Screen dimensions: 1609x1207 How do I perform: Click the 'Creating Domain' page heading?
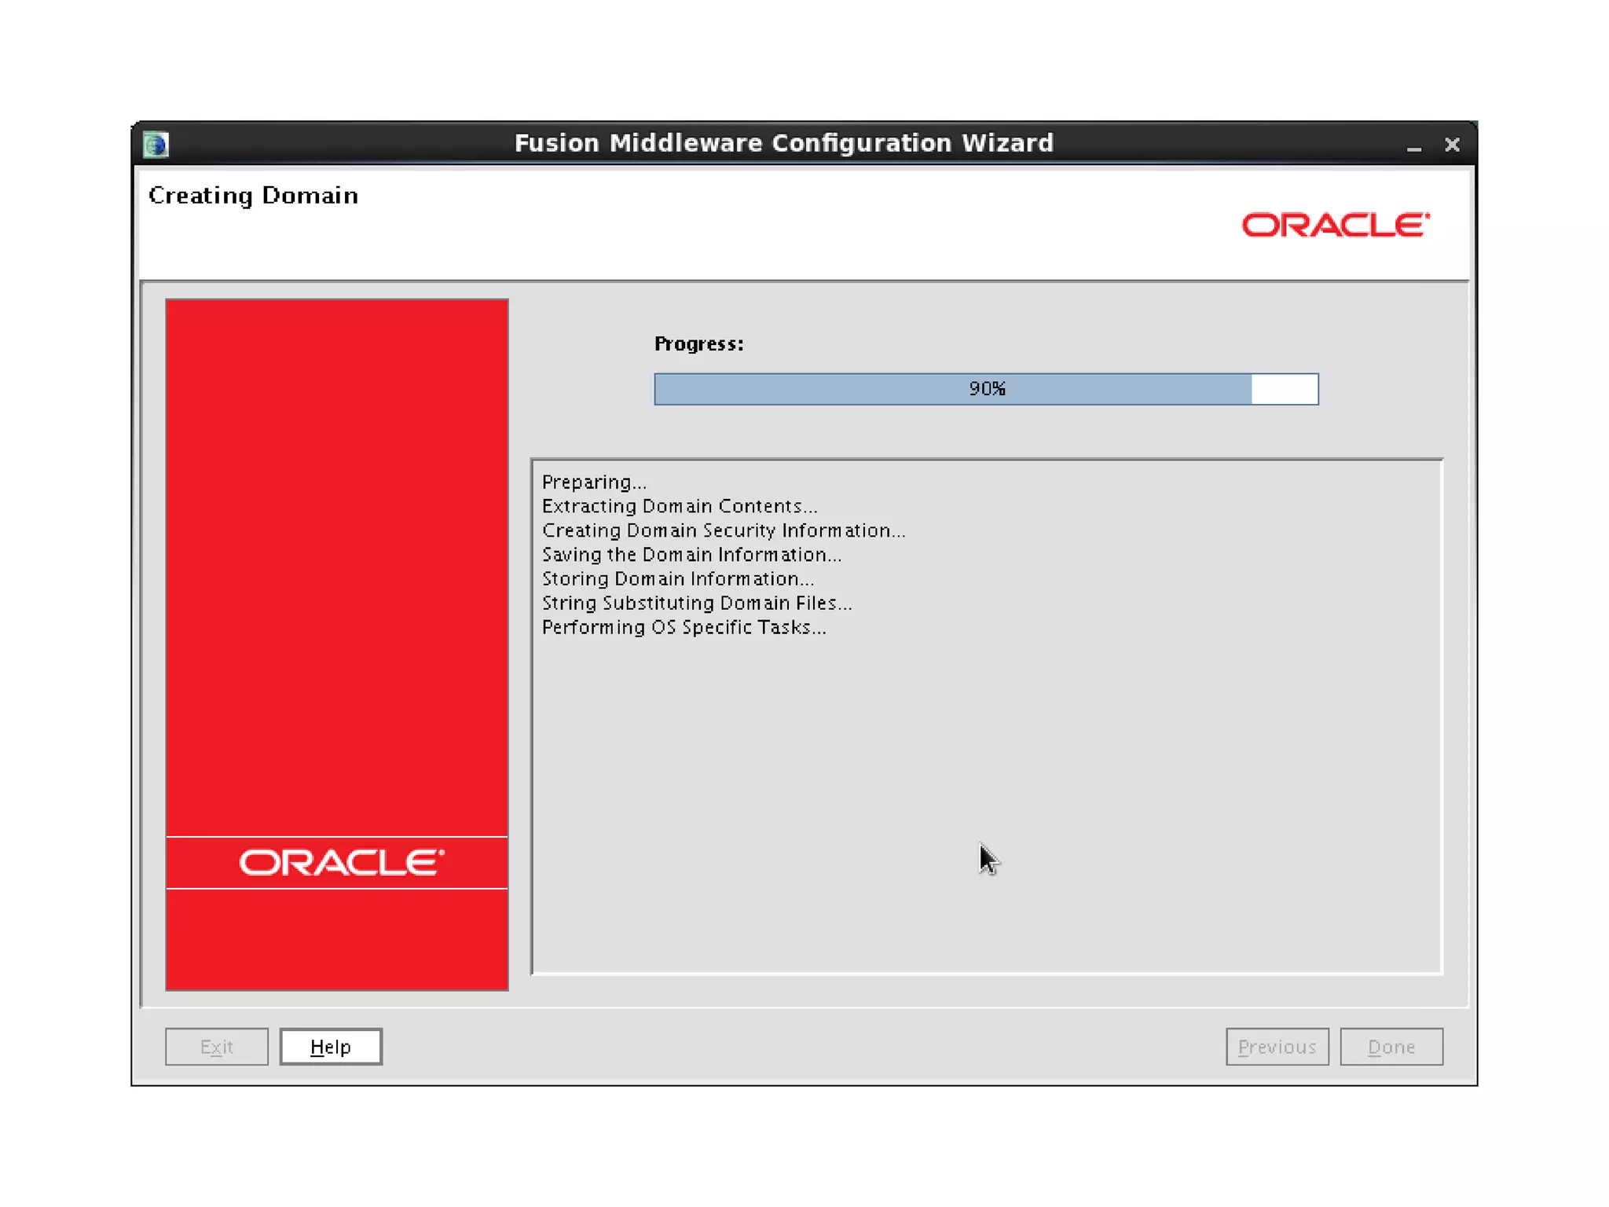253,195
